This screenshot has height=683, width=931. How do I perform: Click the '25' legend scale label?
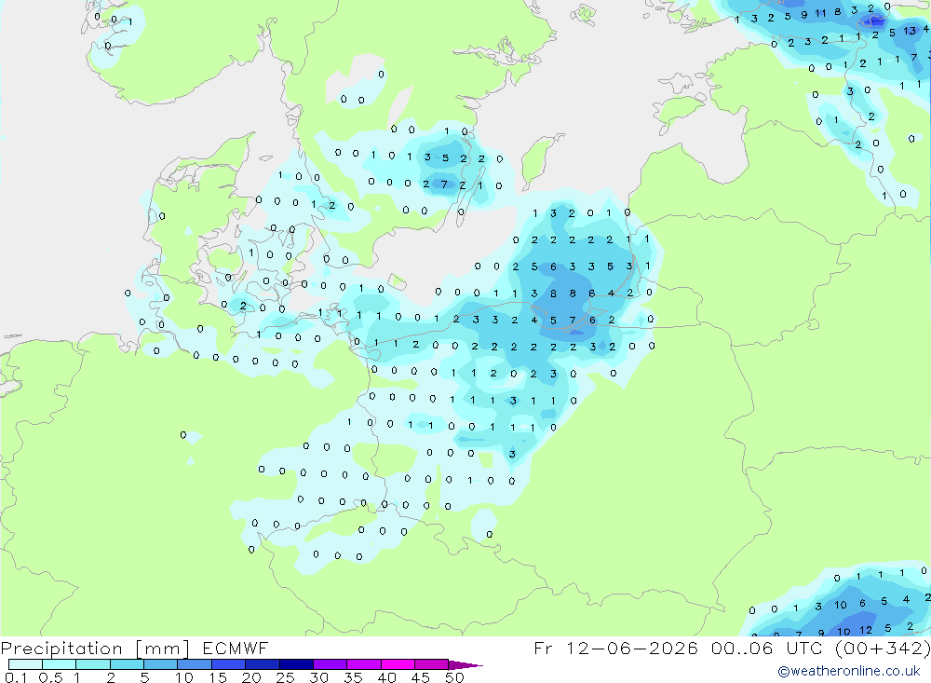285,677
